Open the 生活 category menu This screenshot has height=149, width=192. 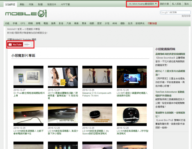point(130,23)
